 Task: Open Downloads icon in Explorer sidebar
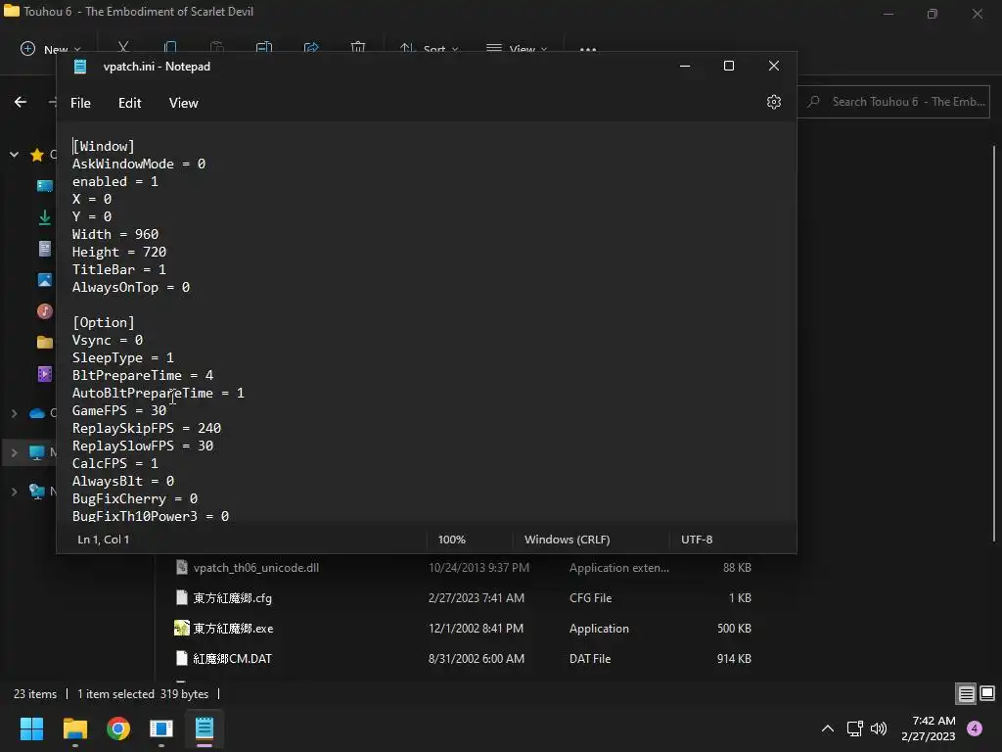[x=45, y=217]
